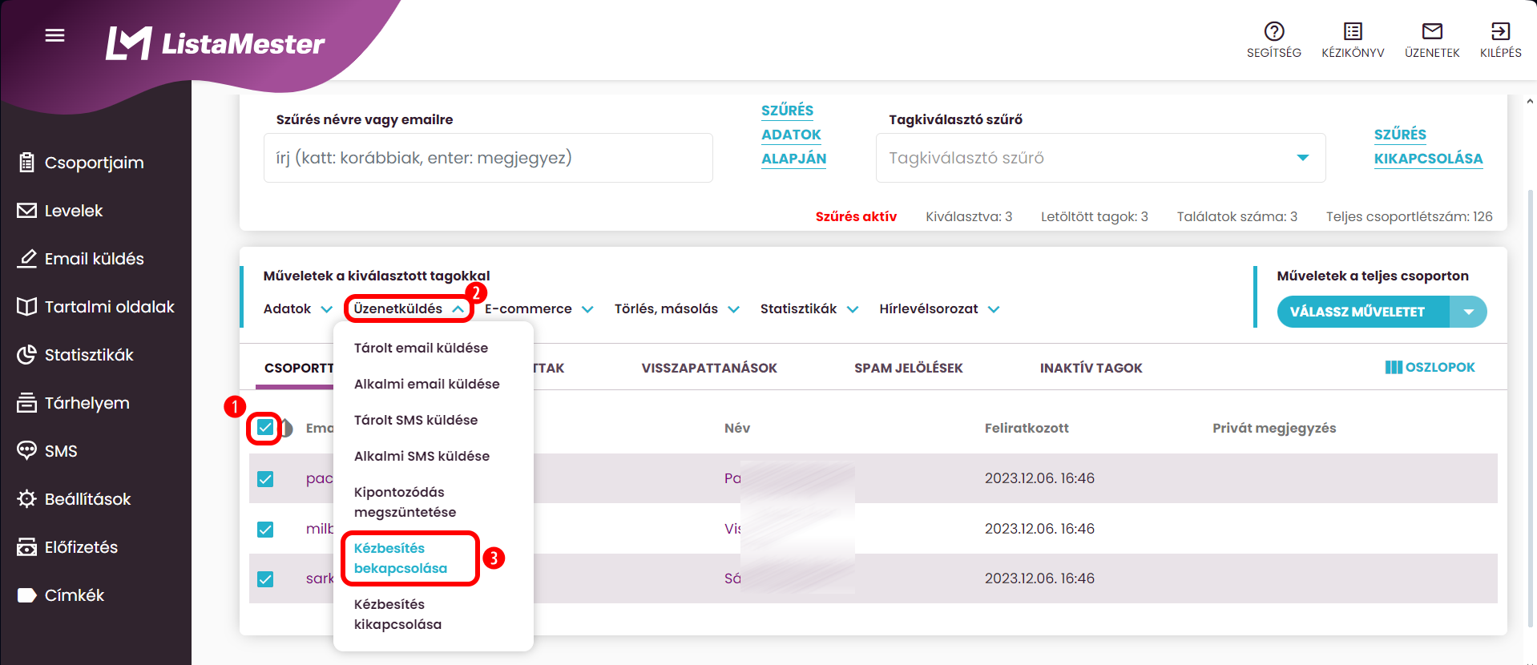The width and height of the screenshot is (1537, 665).
Task: Switch to the Visszapattanások tab
Action: pyautogui.click(x=708, y=368)
